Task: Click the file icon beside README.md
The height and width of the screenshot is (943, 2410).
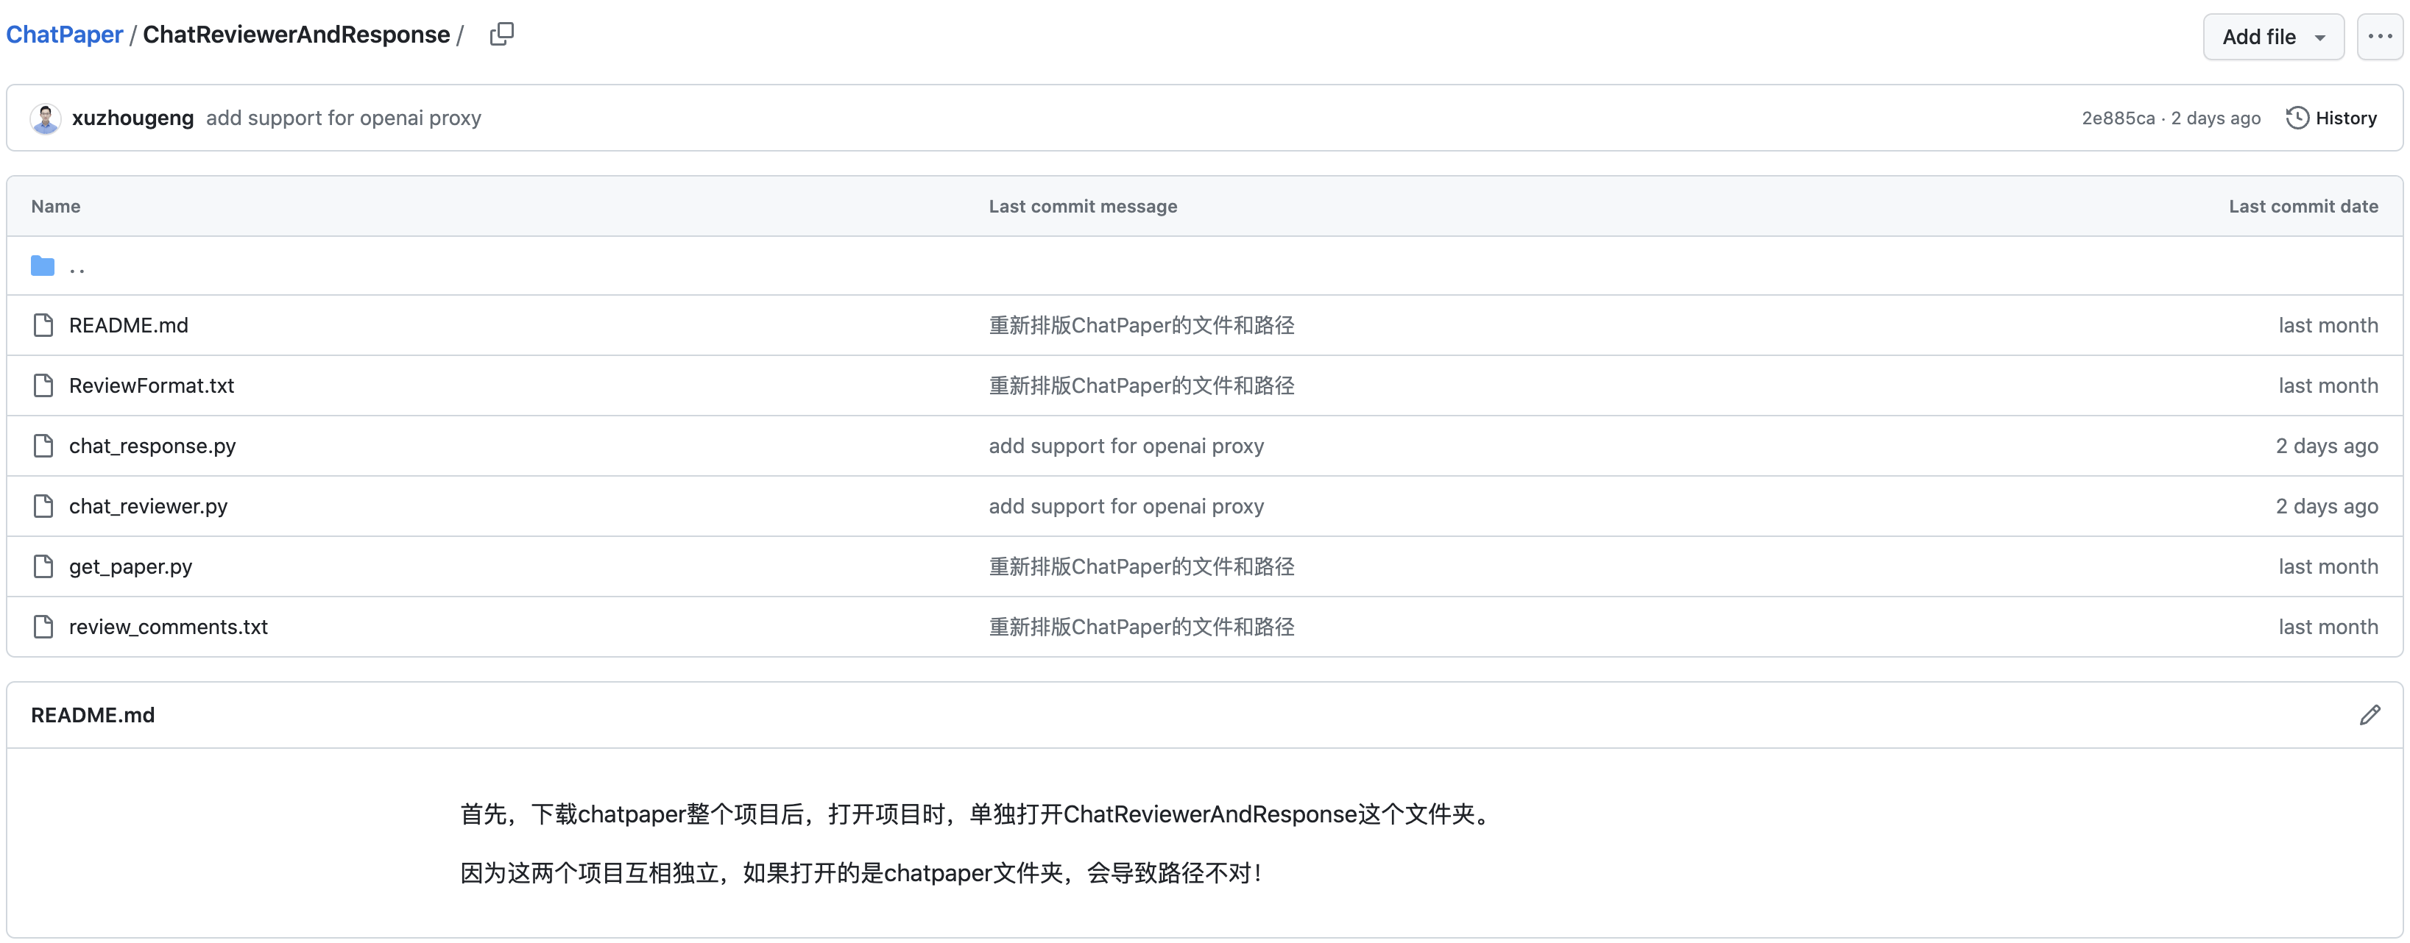Action: pyautogui.click(x=43, y=325)
